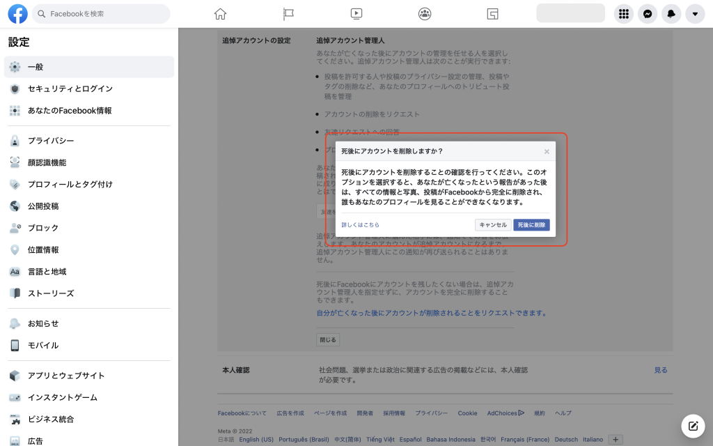
Task: Open インスタントゲーム settings
Action: click(x=89, y=397)
